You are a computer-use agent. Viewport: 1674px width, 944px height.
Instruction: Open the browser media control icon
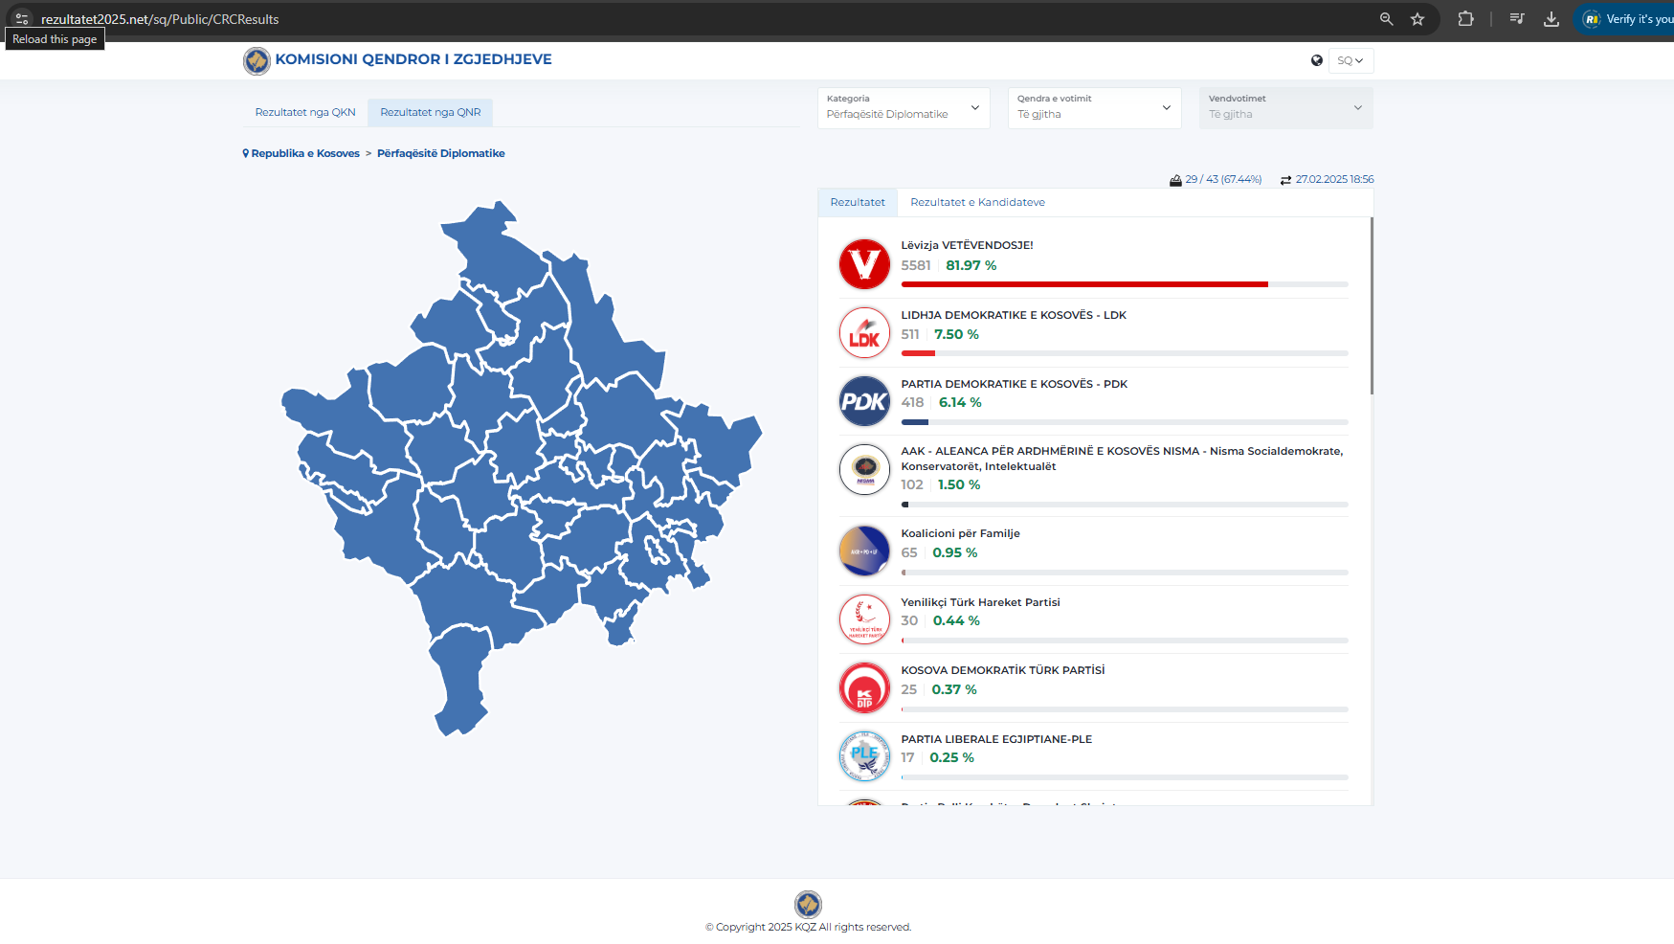[1517, 19]
